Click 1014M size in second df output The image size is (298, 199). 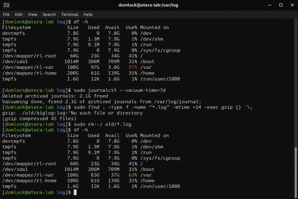(x=72, y=169)
